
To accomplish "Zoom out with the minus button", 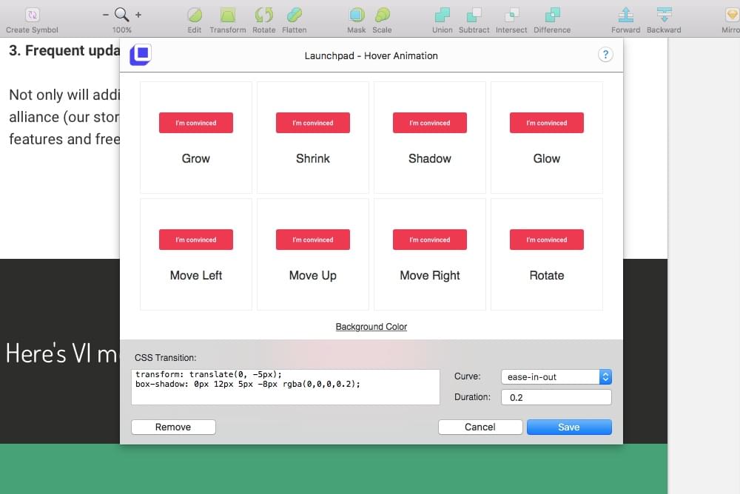I will (106, 15).
